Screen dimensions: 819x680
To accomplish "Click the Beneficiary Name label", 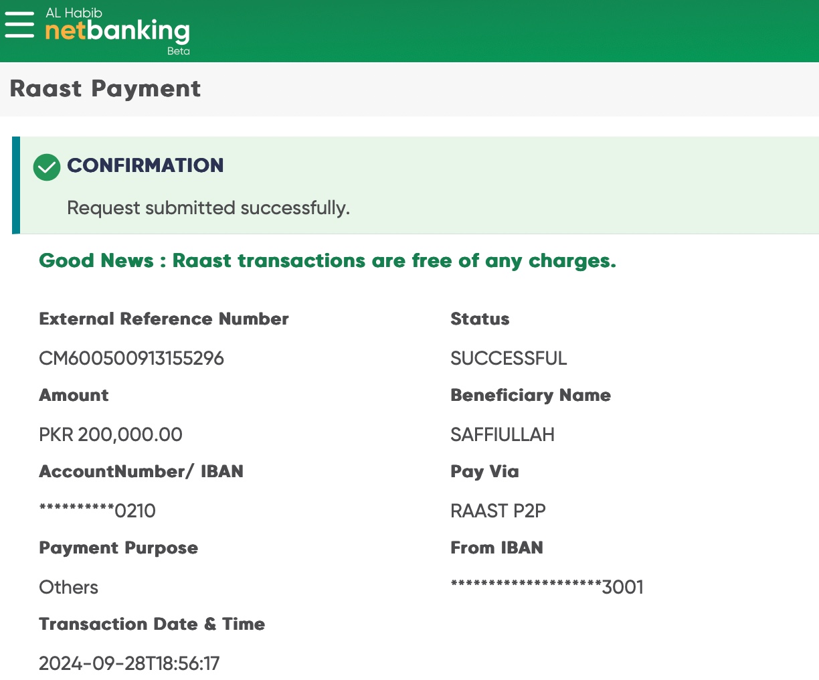I will click(x=530, y=396).
